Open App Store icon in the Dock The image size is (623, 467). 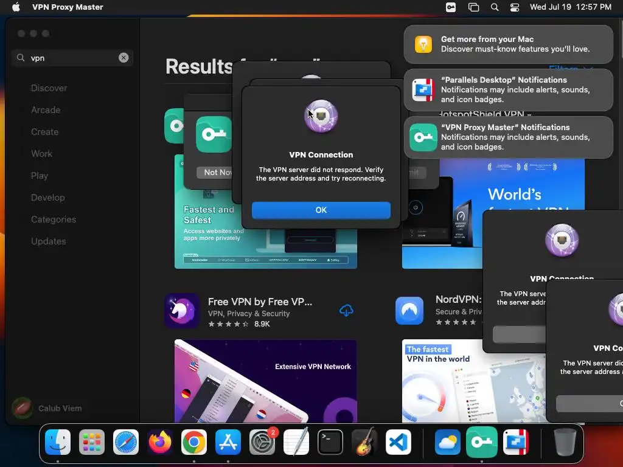click(228, 442)
